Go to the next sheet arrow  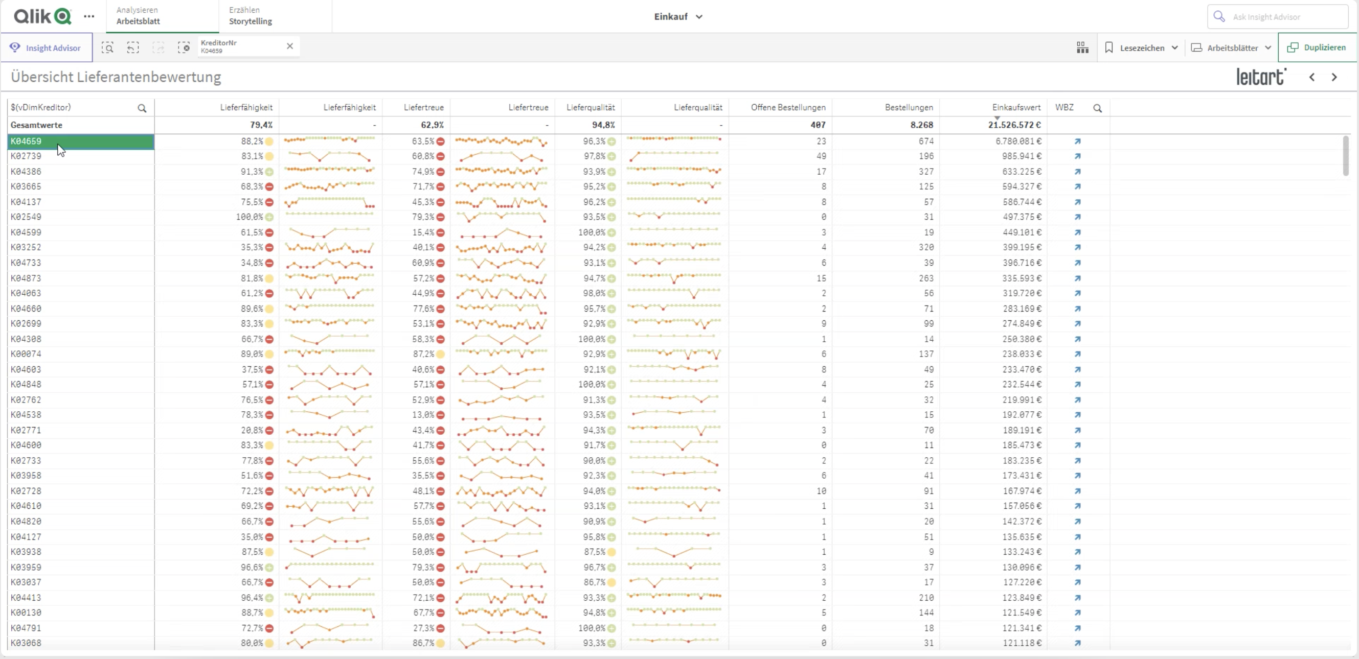(1334, 78)
